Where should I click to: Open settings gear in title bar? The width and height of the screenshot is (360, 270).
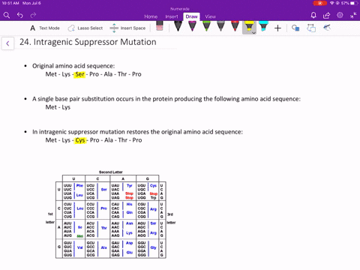click(340, 15)
